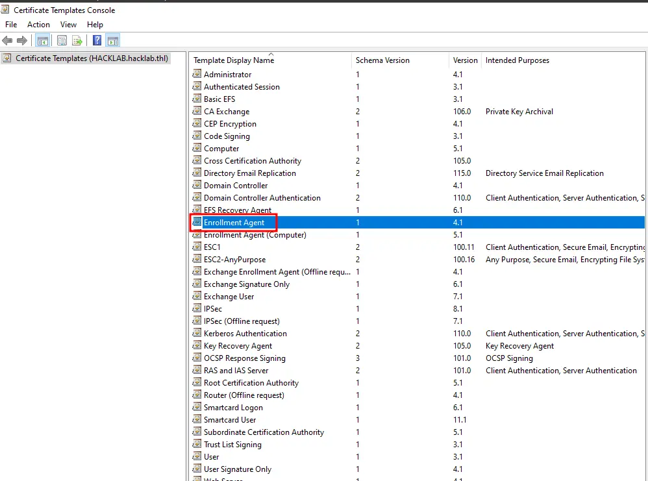Click the Export List toolbar icon
The image size is (648, 481).
(77, 41)
